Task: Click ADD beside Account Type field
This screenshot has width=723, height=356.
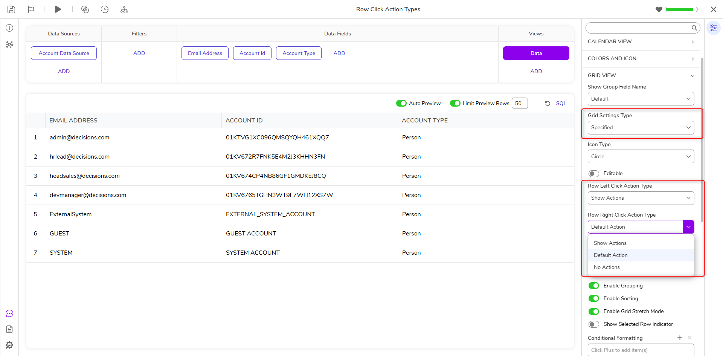Action: [339, 53]
